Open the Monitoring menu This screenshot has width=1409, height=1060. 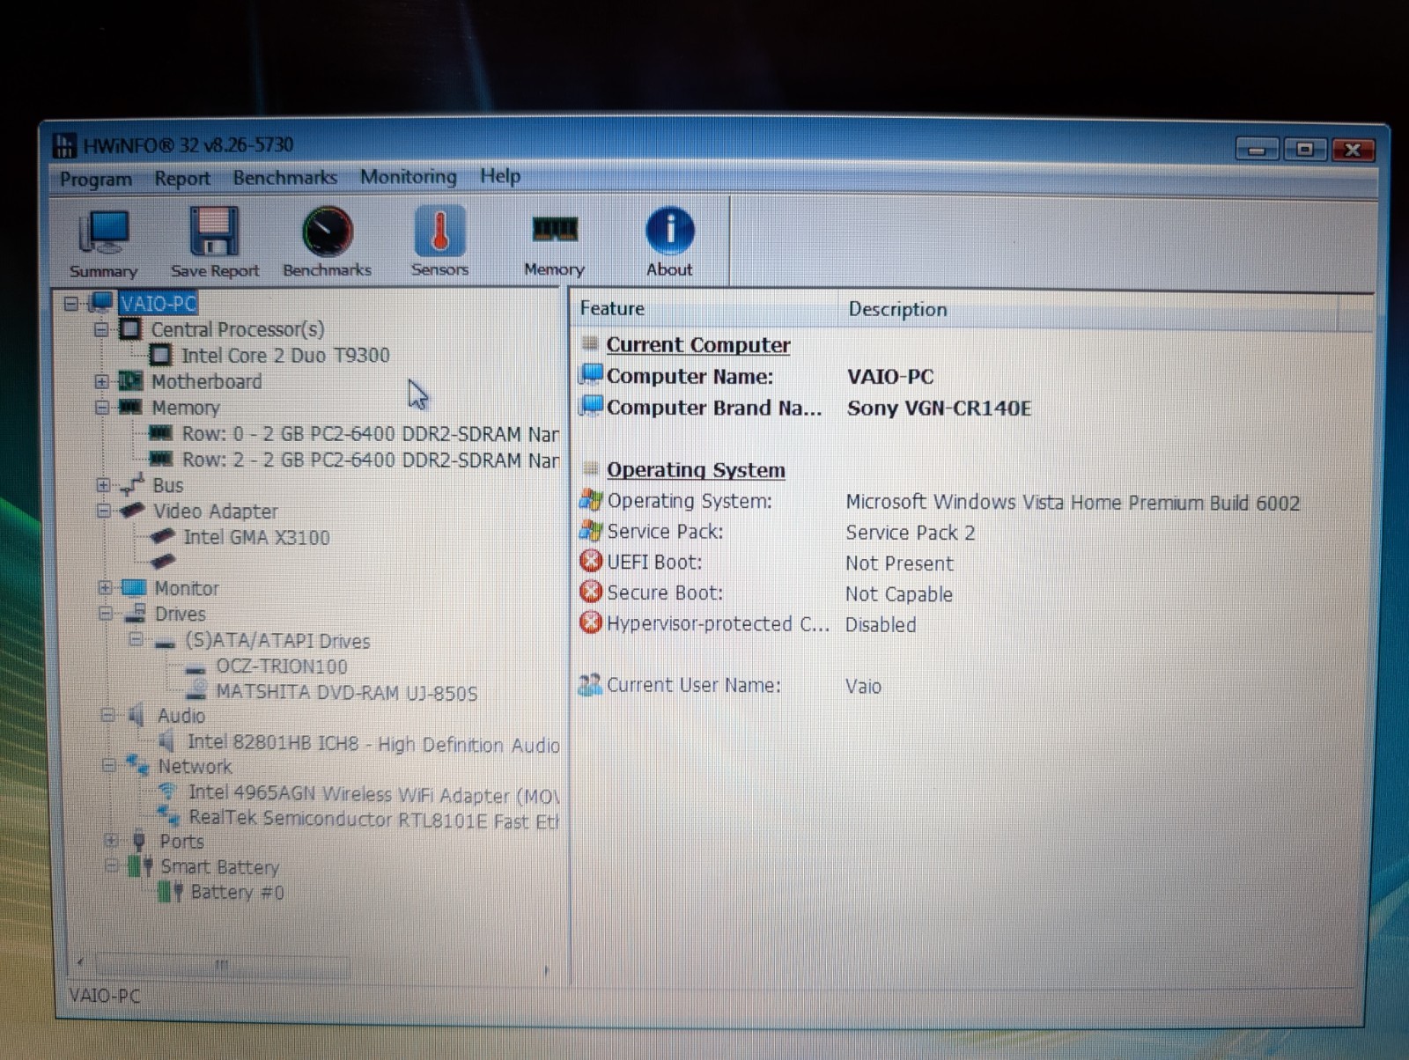pos(409,177)
